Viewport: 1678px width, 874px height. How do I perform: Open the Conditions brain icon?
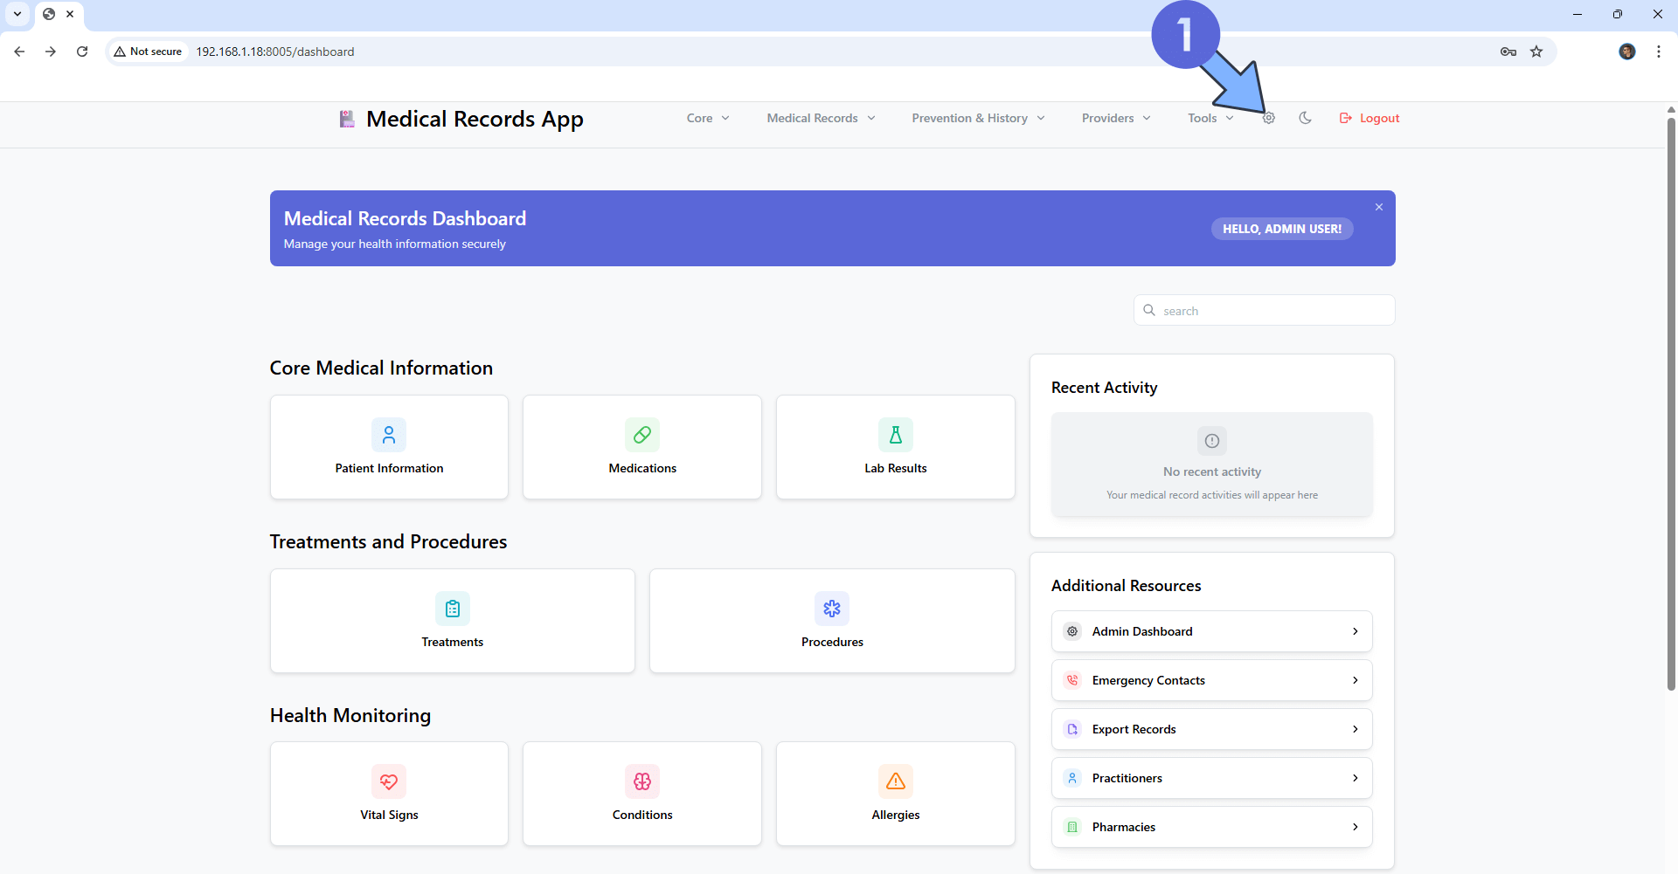(x=642, y=781)
